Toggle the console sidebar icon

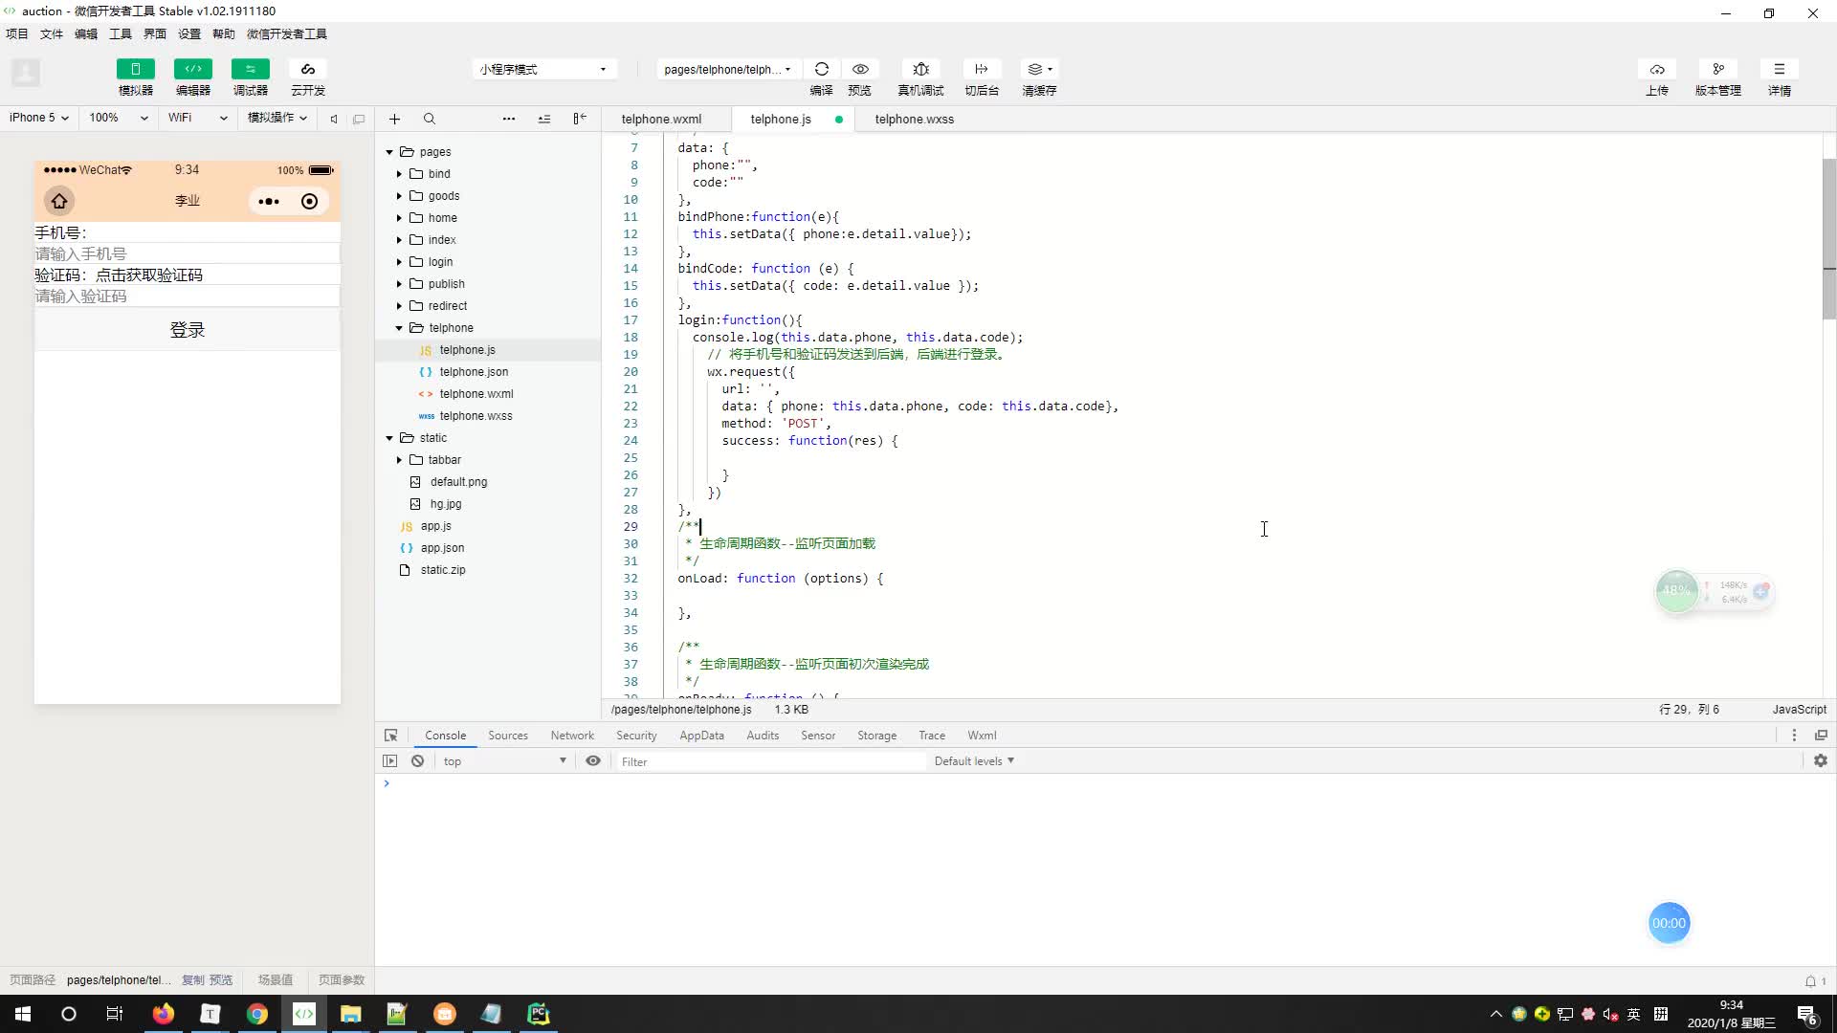click(x=389, y=761)
